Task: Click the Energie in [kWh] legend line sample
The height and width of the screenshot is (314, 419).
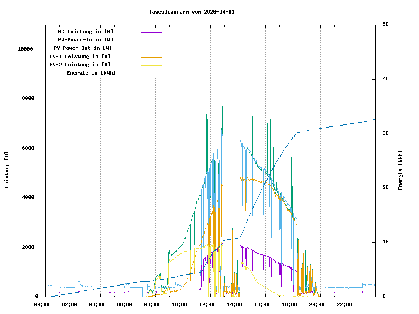Action: [x=151, y=74]
